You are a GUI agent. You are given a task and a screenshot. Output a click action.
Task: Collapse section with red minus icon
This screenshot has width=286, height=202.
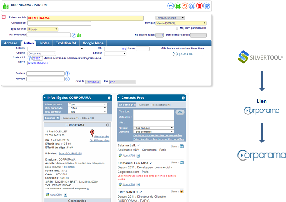(x=4, y=17)
